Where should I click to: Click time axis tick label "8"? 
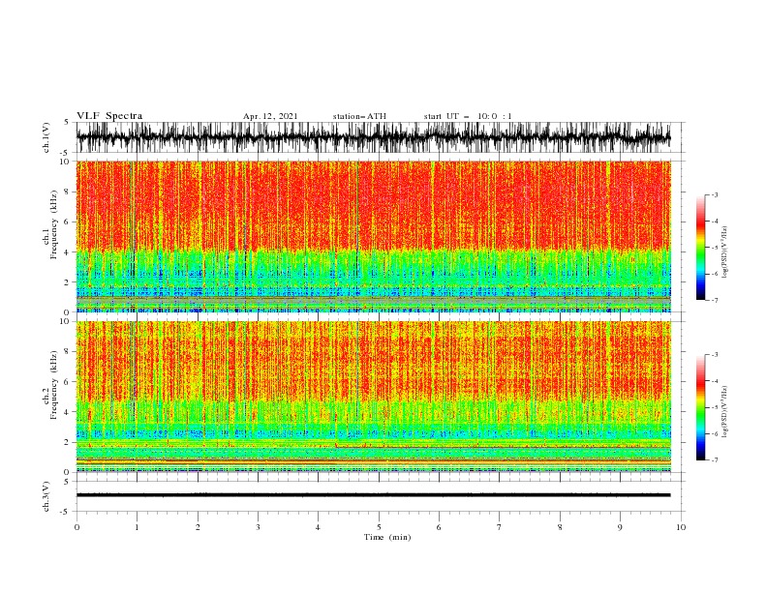pyautogui.click(x=560, y=527)
